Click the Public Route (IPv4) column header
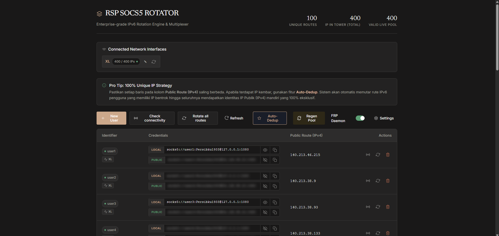The height and width of the screenshot is (236, 499). tap(306, 135)
